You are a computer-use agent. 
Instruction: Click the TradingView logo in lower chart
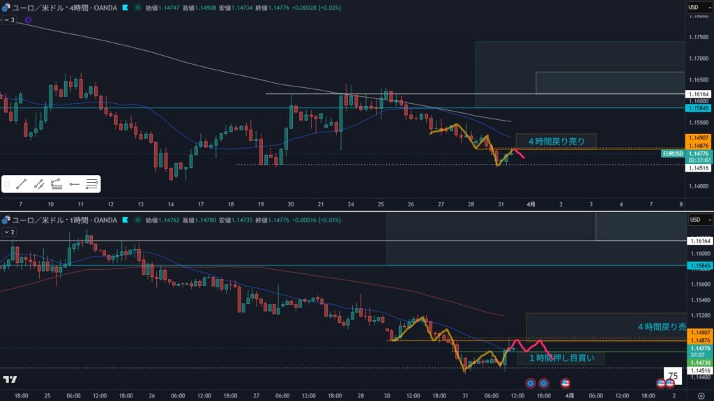coord(10,379)
